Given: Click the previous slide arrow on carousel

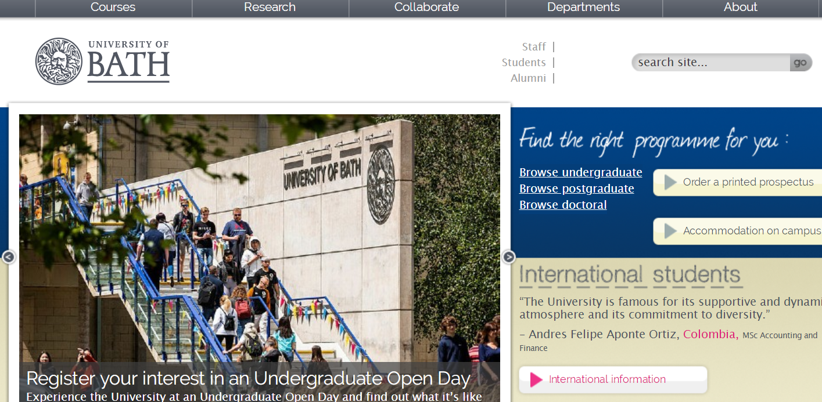Looking at the screenshot, I should [9, 257].
